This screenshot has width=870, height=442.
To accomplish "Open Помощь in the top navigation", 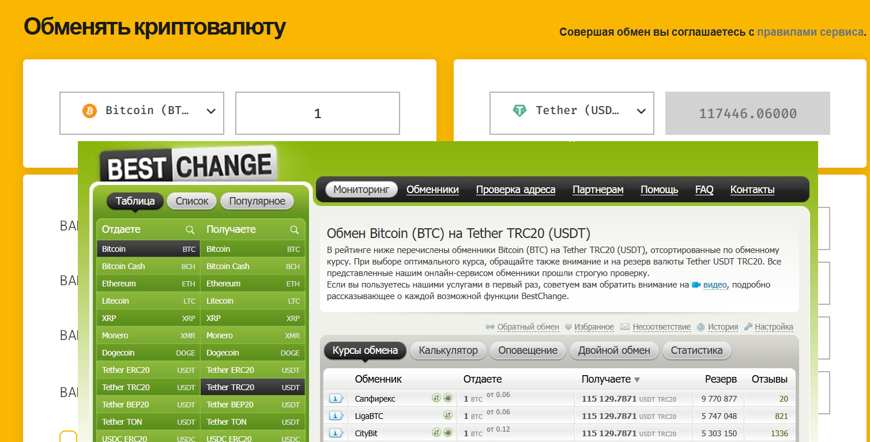I will point(659,190).
